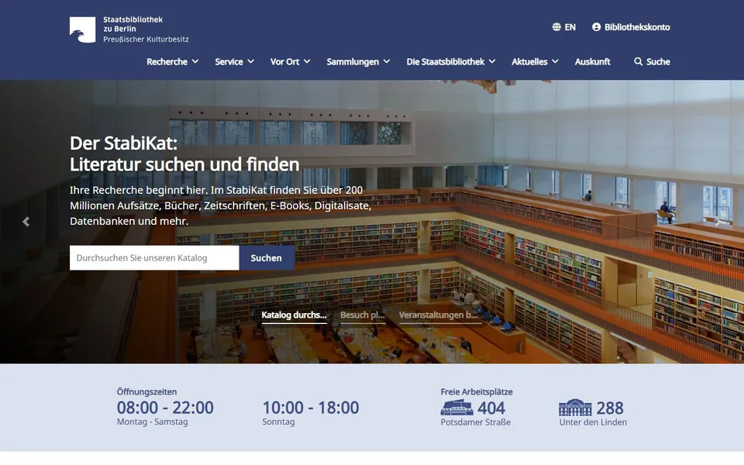
Task: Click the Montag - Samstag label
Action: [x=153, y=422]
